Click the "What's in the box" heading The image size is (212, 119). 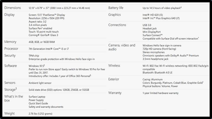click(14, 98)
